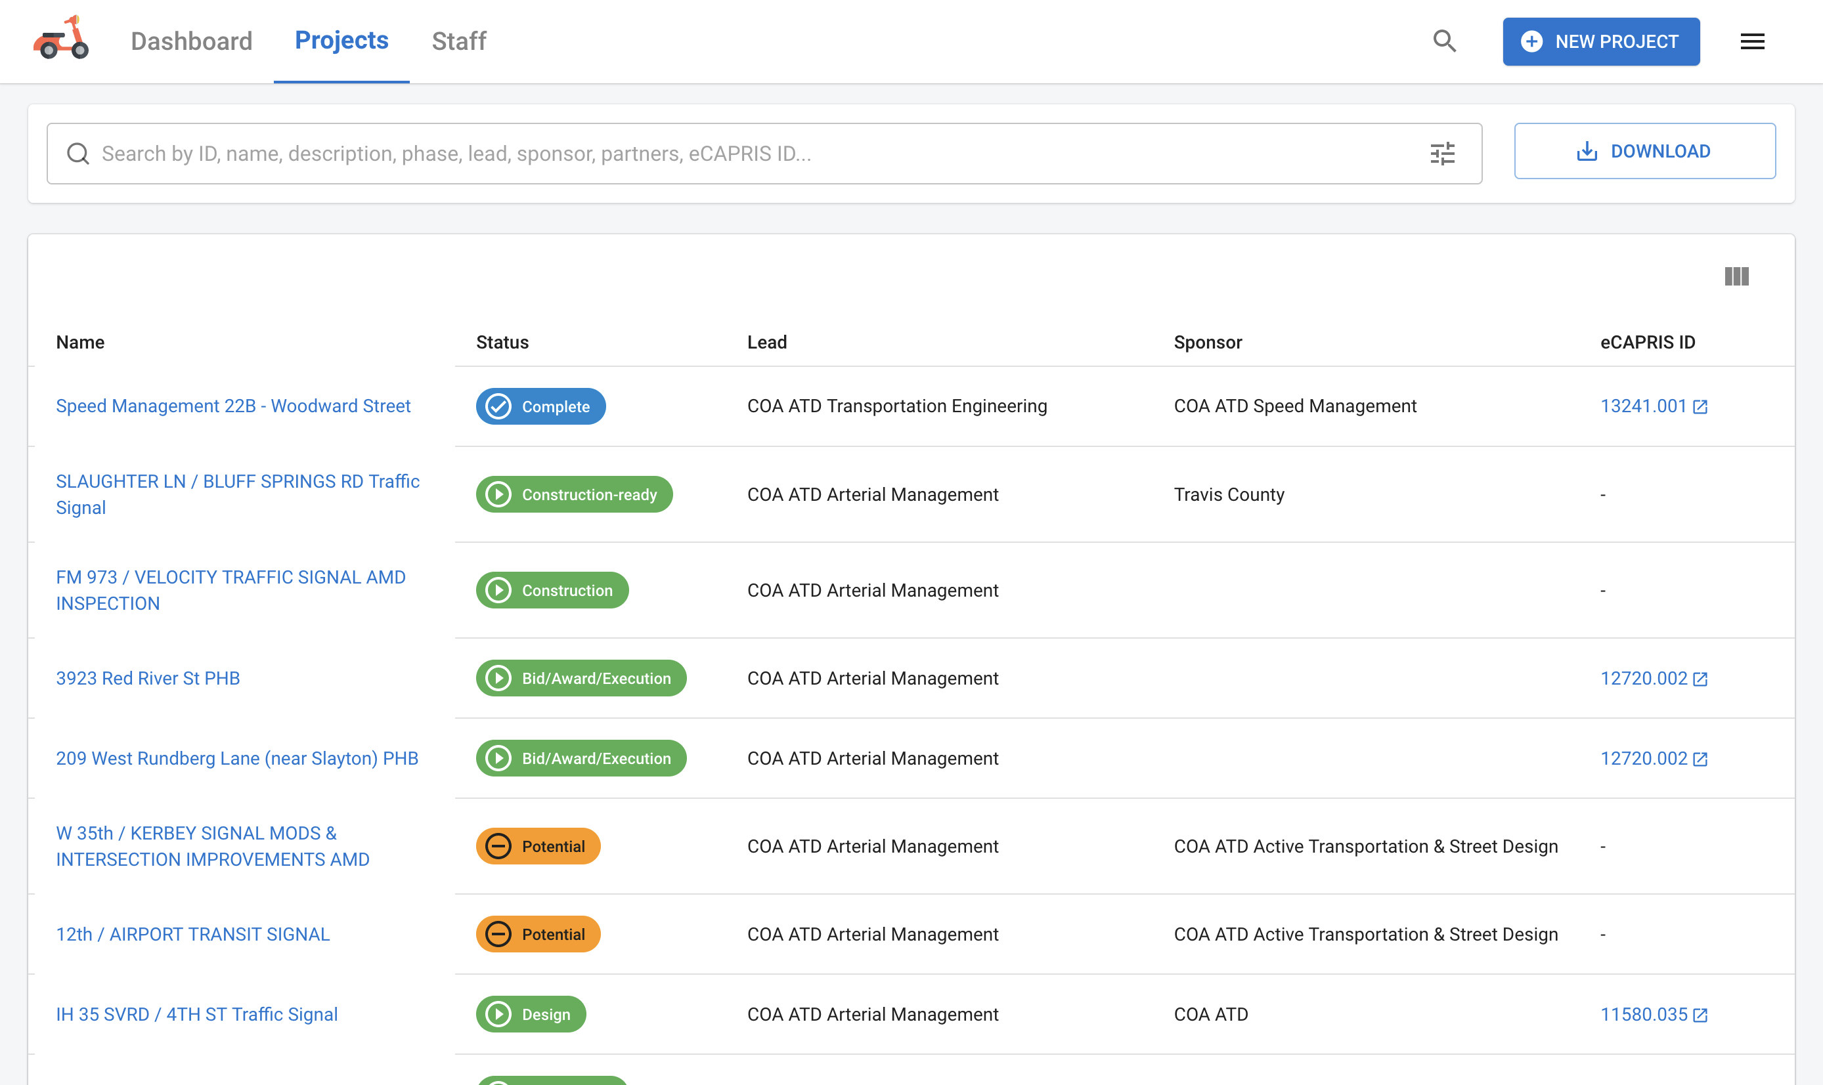Click the Complete status badge
Viewport: 1823px width, 1085px height.
(540, 406)
